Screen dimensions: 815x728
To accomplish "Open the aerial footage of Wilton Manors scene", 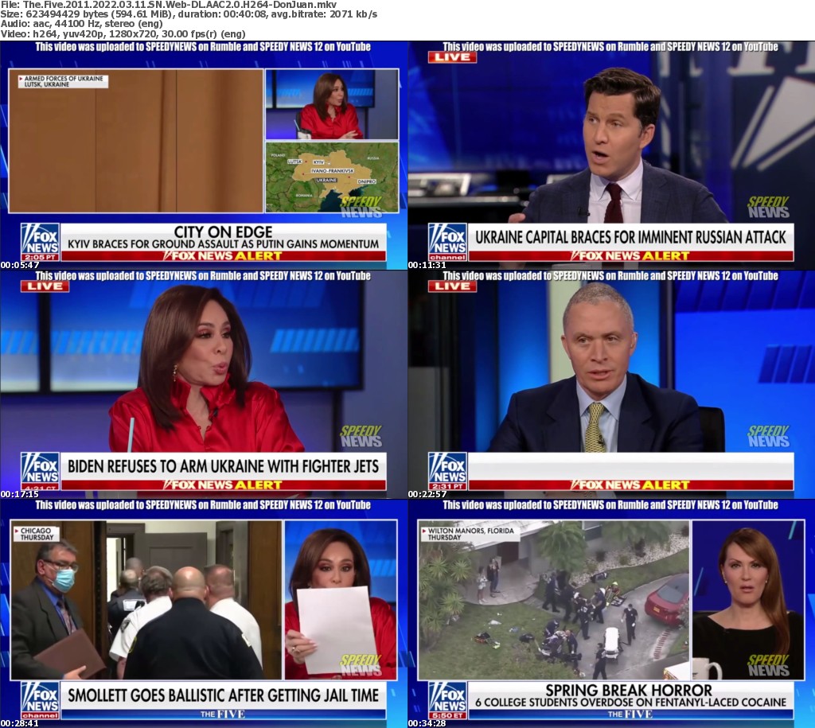I will tap(553, 601).
